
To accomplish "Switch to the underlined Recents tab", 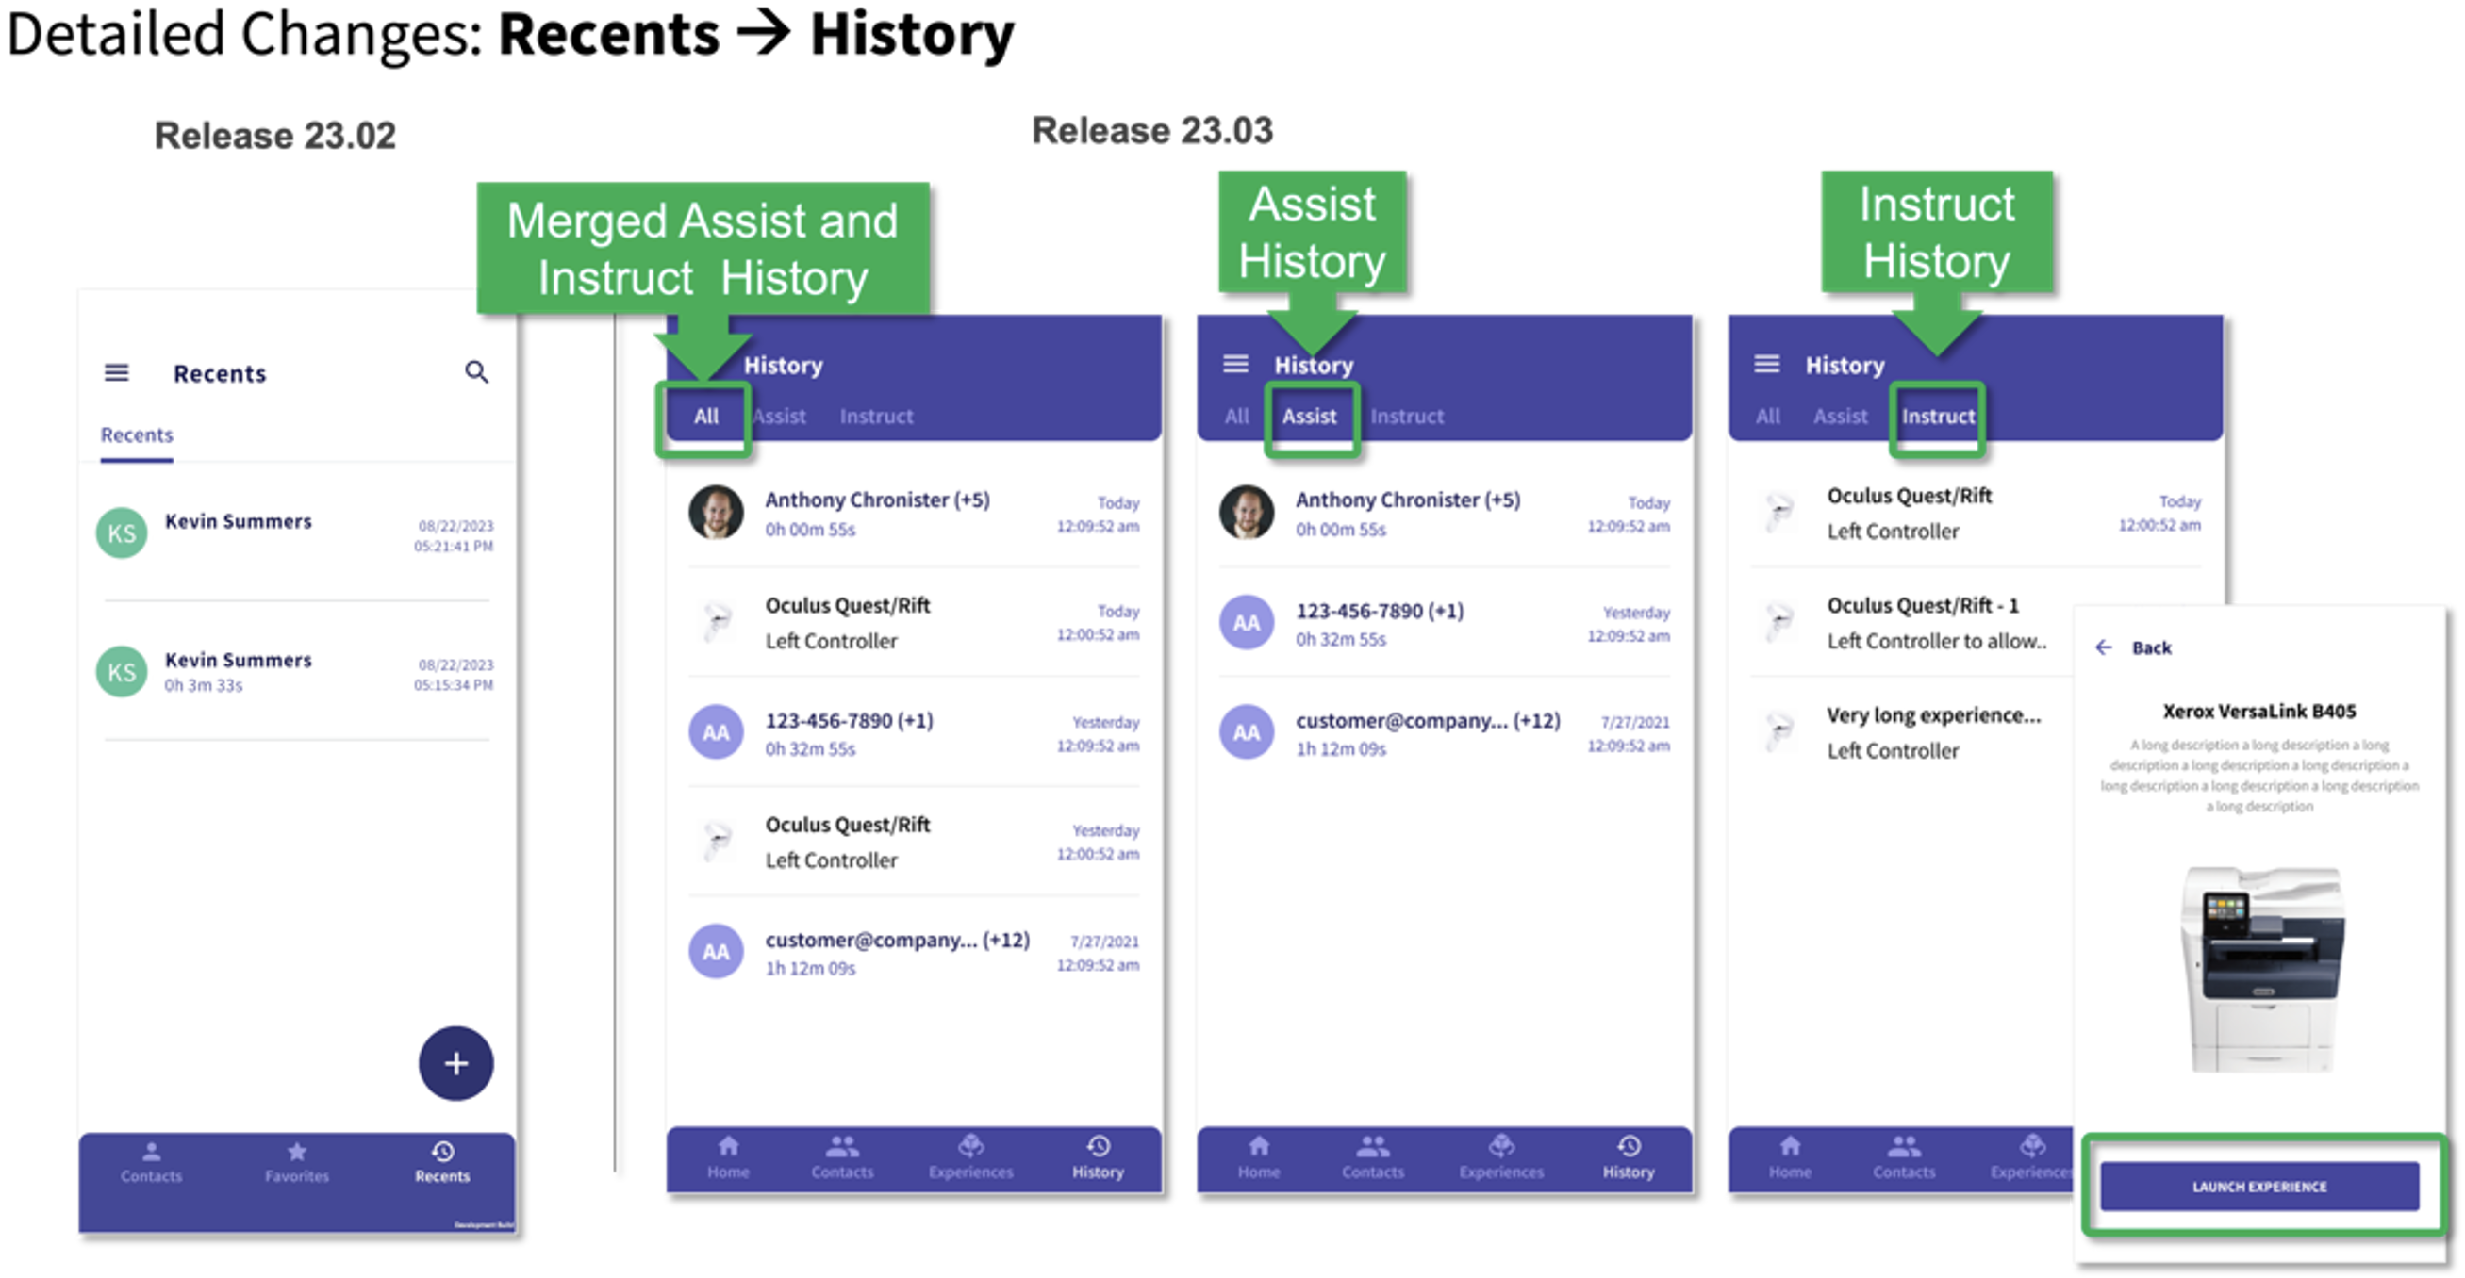I will tap(137, 435).
